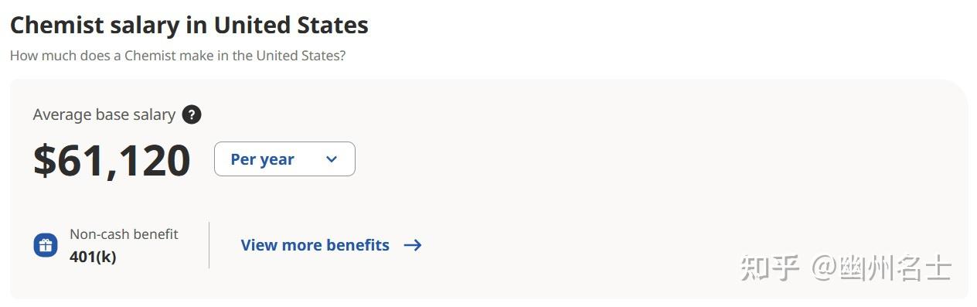
Task: Click the gift box benefits icon
Action: (x=46, y=245)
